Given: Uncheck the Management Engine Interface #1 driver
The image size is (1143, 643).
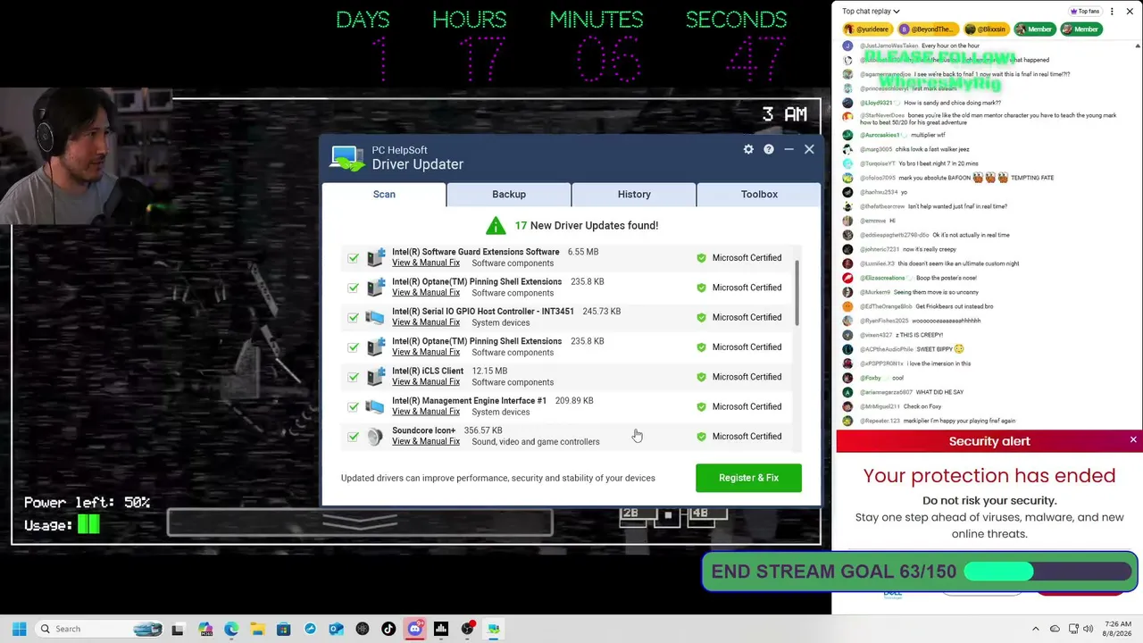Looking at the screenshot, I should tap(354, 406).
